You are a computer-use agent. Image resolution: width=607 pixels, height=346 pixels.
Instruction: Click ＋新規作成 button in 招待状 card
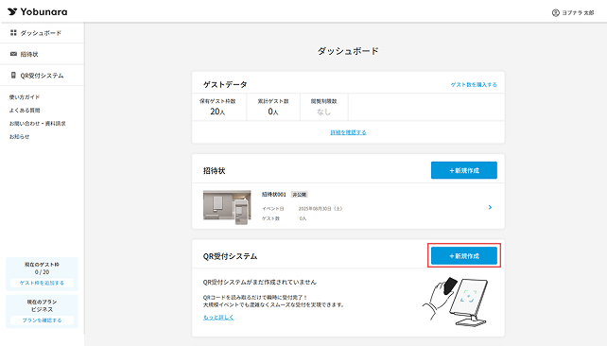(464, 170)
